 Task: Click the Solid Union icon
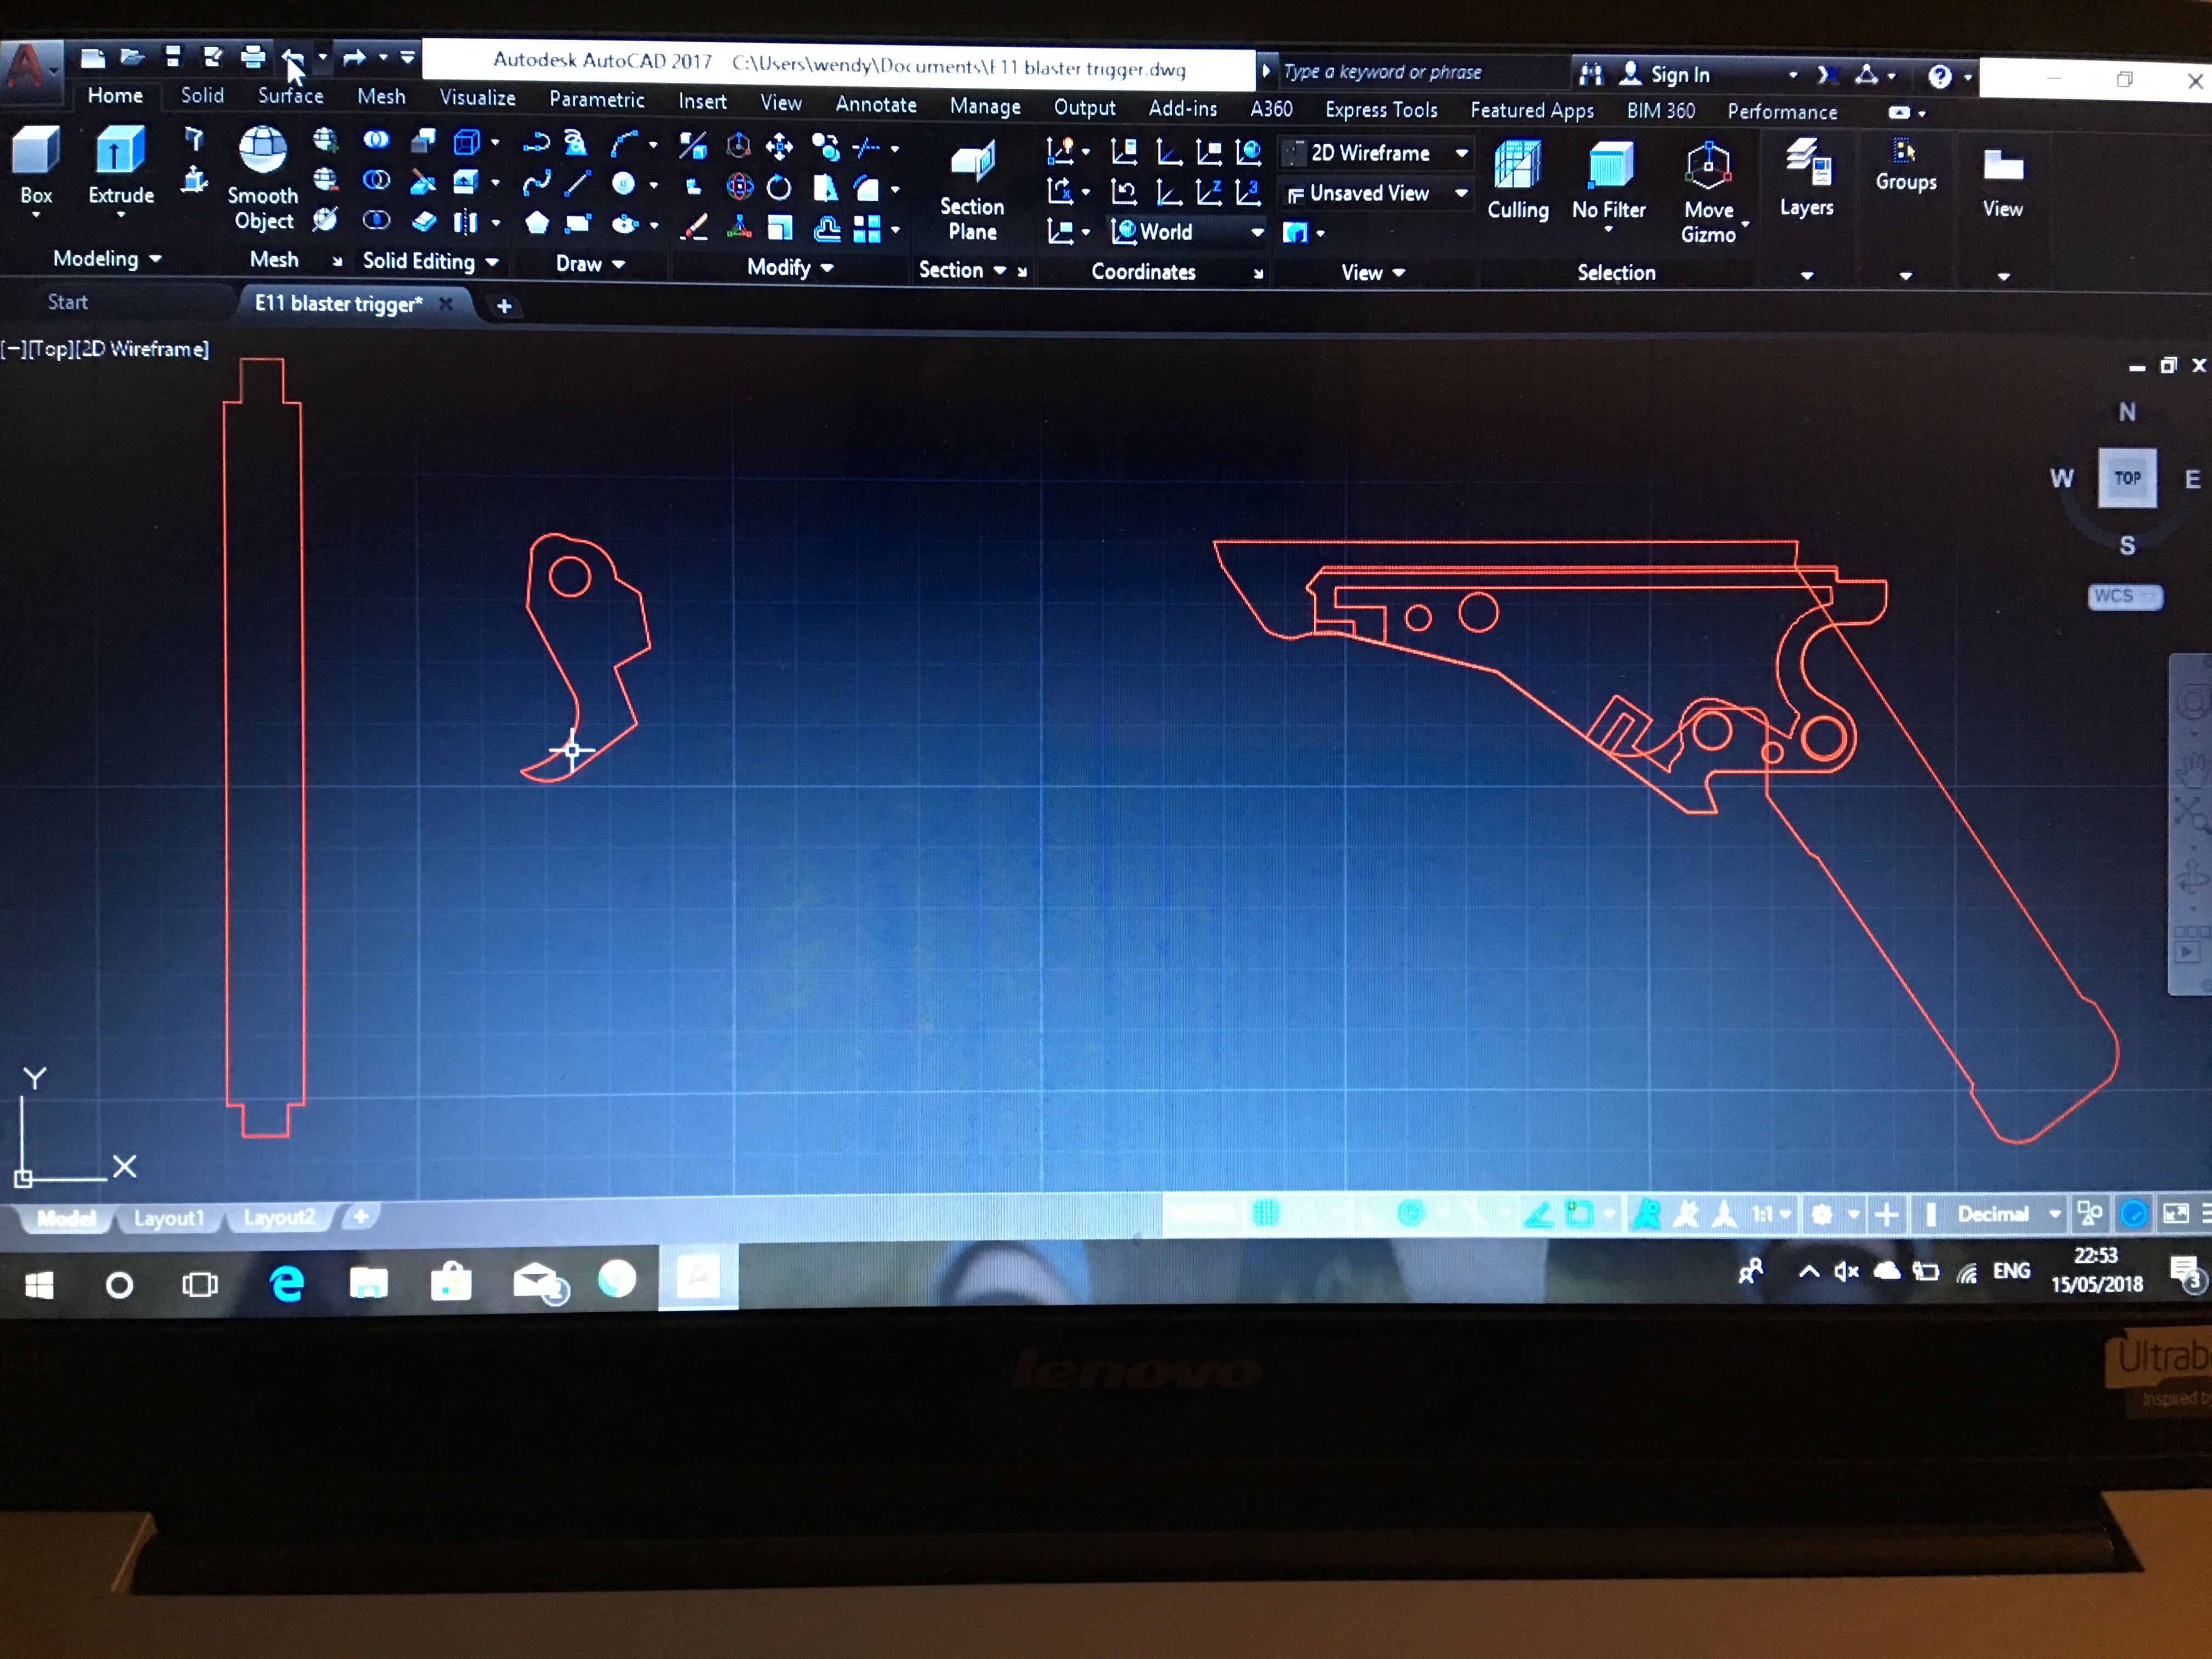[x=376, y=140]
